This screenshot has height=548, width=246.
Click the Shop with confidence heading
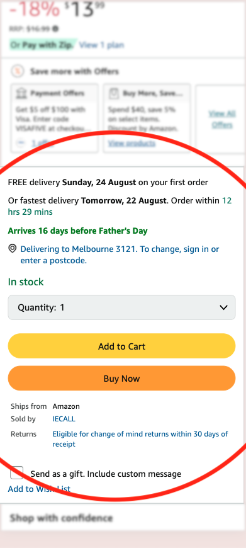click(x=61, y=518)
